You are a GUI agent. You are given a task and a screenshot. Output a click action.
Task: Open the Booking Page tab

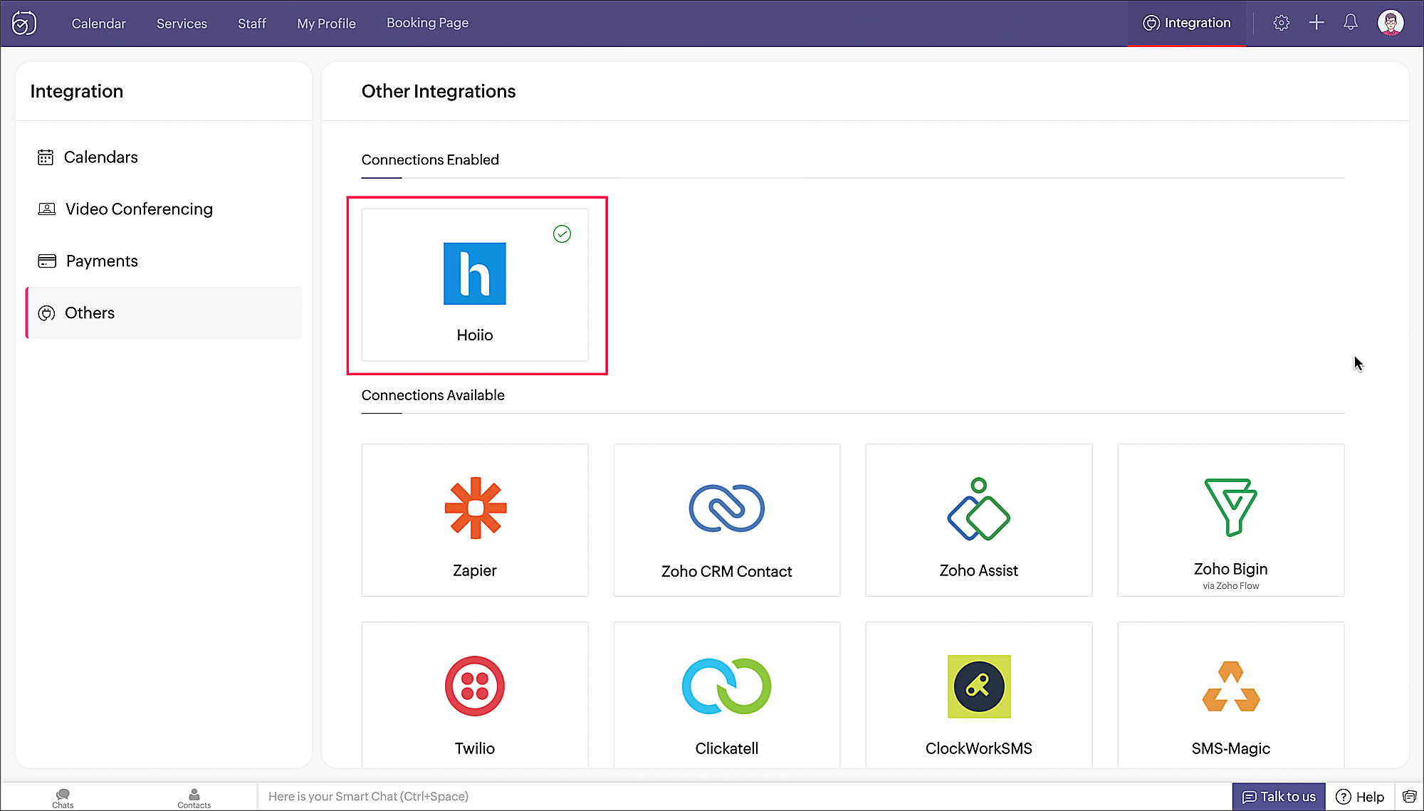coord(427,23)
